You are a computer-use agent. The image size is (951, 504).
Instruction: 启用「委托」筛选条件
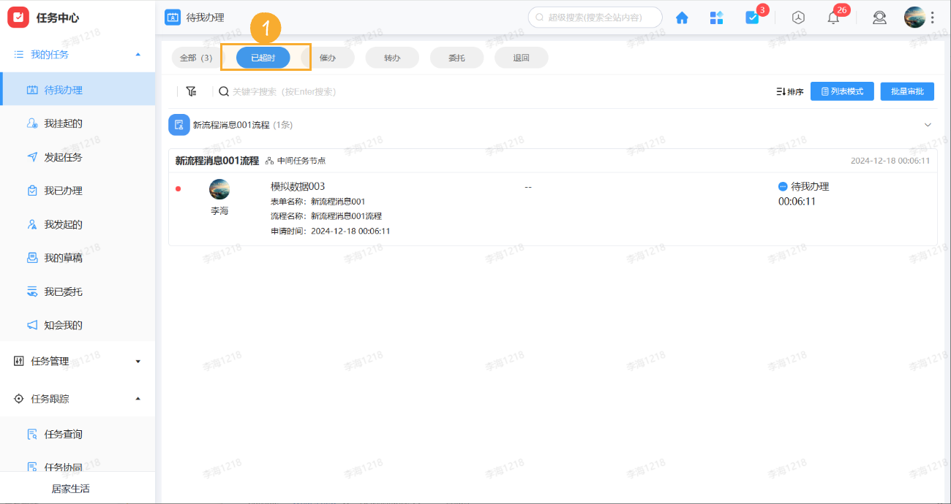456,56
